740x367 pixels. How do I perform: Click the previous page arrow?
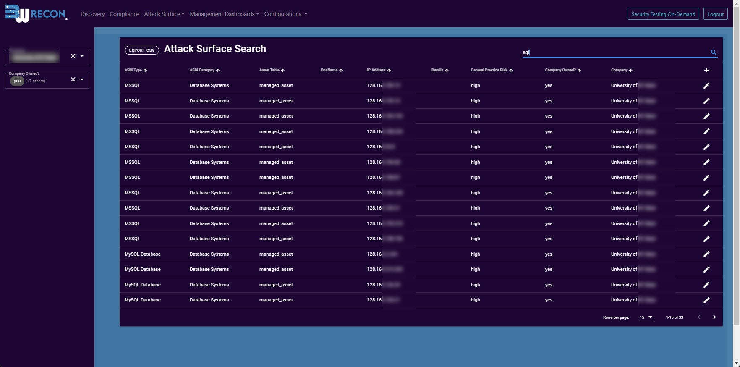tap(699, 317)
